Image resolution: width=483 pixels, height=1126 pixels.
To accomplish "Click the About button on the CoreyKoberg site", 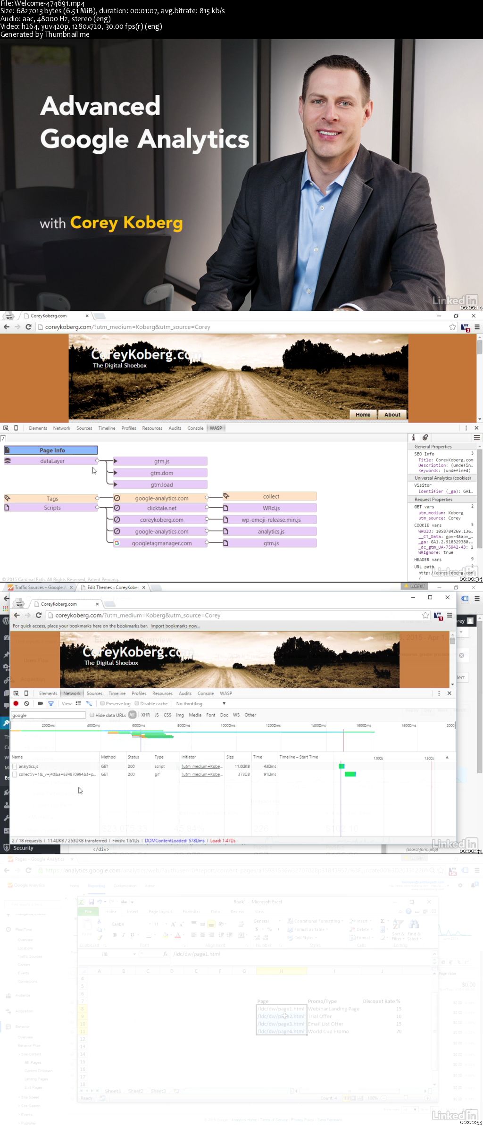I will 392,415.
